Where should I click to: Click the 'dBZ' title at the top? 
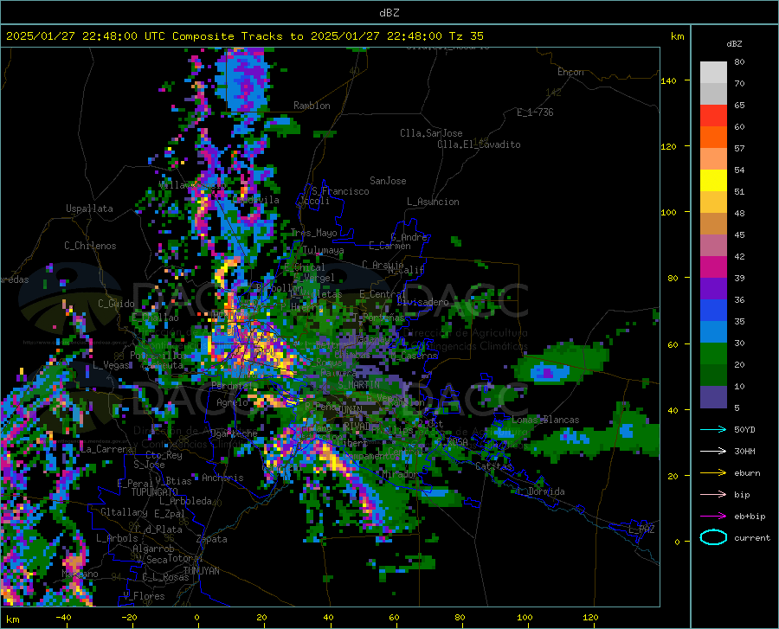point(389,13)
